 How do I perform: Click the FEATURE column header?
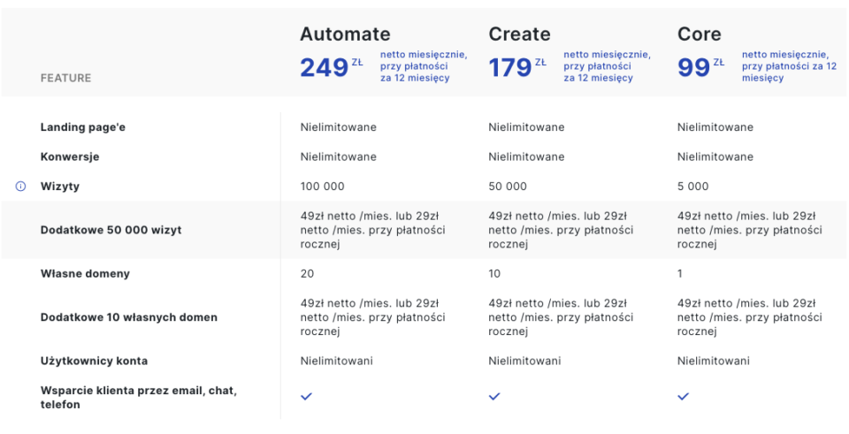(66, 78)
